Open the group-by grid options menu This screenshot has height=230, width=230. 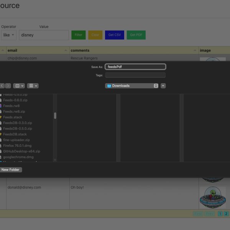point(33,86)
